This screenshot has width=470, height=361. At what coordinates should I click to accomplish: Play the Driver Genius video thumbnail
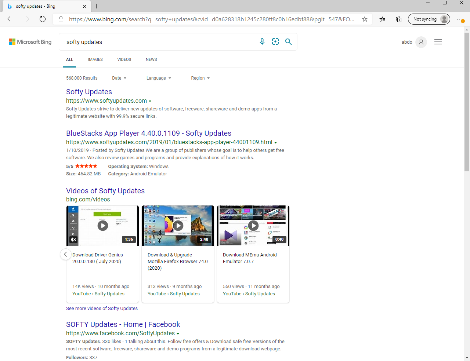point(102,226)
